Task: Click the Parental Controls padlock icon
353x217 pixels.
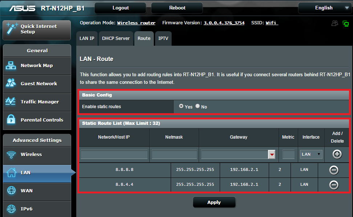Action: (11, 119)
